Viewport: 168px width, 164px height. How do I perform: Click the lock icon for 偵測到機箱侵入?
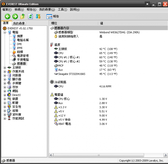(x=56, y=36)
